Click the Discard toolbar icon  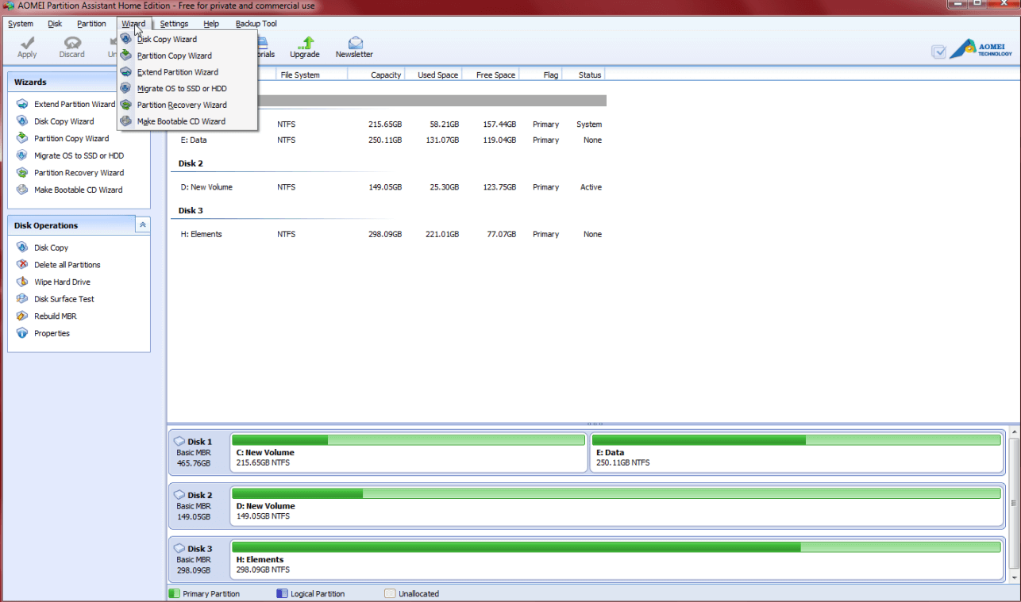click(72, 43)
